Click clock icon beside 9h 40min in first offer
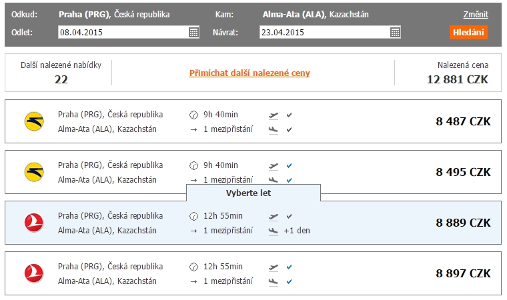 [x=194, y=115]
